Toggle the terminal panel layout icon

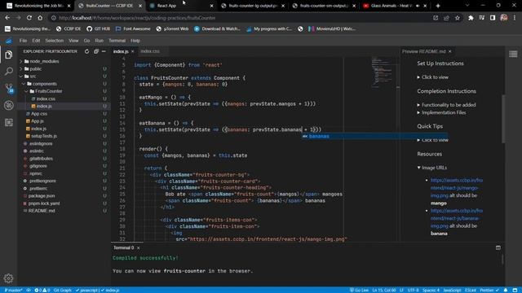coord(498,247)
